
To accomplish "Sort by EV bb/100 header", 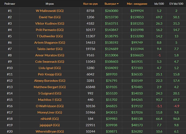I will [176, 4].
